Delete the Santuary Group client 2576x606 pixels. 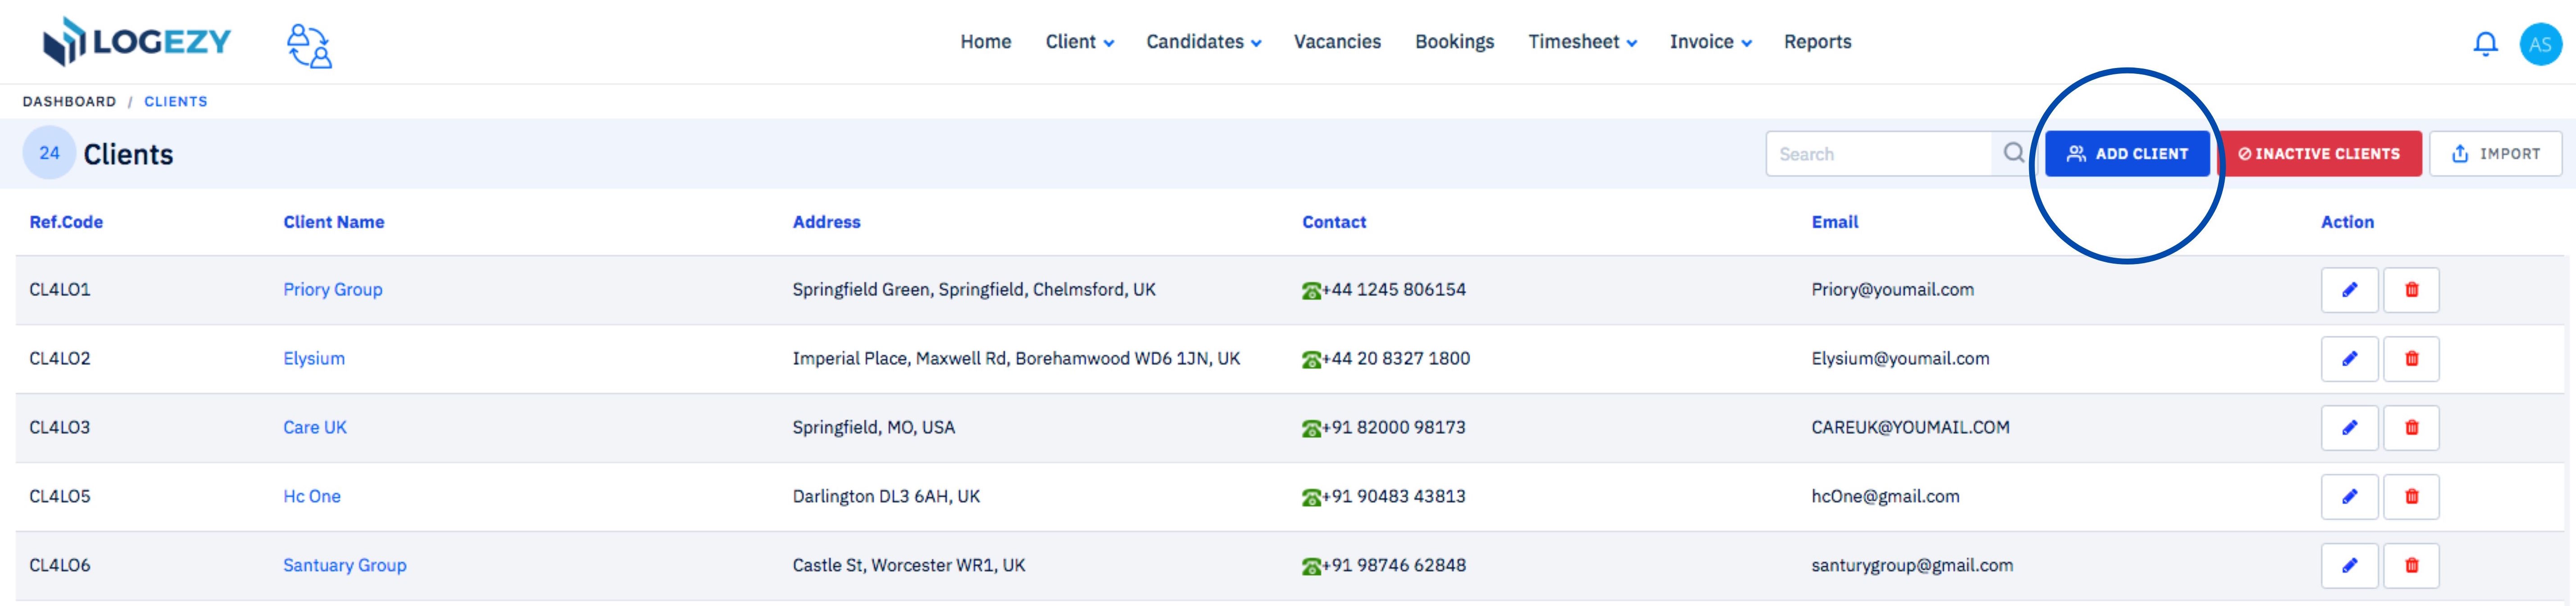(2411, 566)
